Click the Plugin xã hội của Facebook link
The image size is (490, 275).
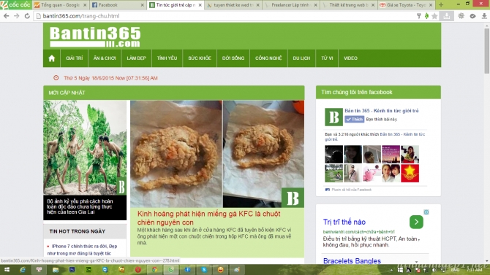pyautogui.click(x=352, y=190)
